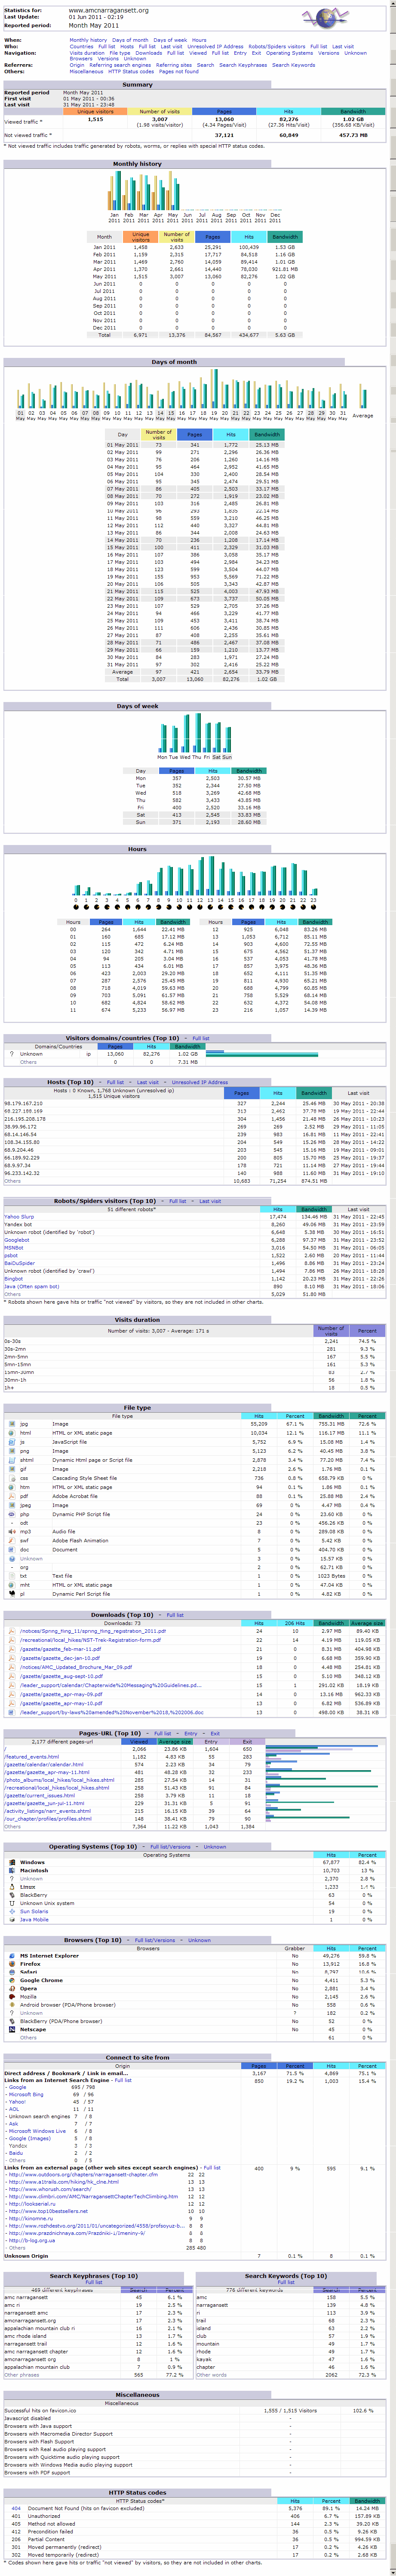Open the Days of month navigation link
Screen dimensions: 396x2576
(x=130, y=40)
